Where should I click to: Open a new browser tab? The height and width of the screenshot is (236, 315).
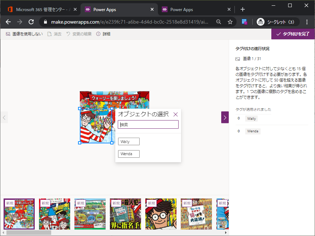click(243, 9)
